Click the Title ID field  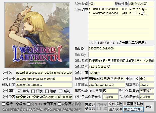tap(121, 49)
